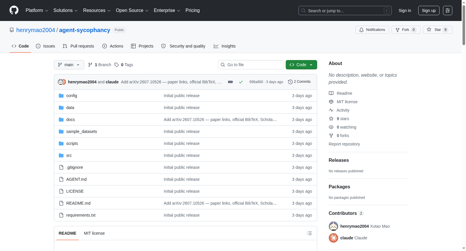Click the henrymao2004 contributor avatar
Image resolution: width=466 pixels, height=251 pixels.
[333, 226]
